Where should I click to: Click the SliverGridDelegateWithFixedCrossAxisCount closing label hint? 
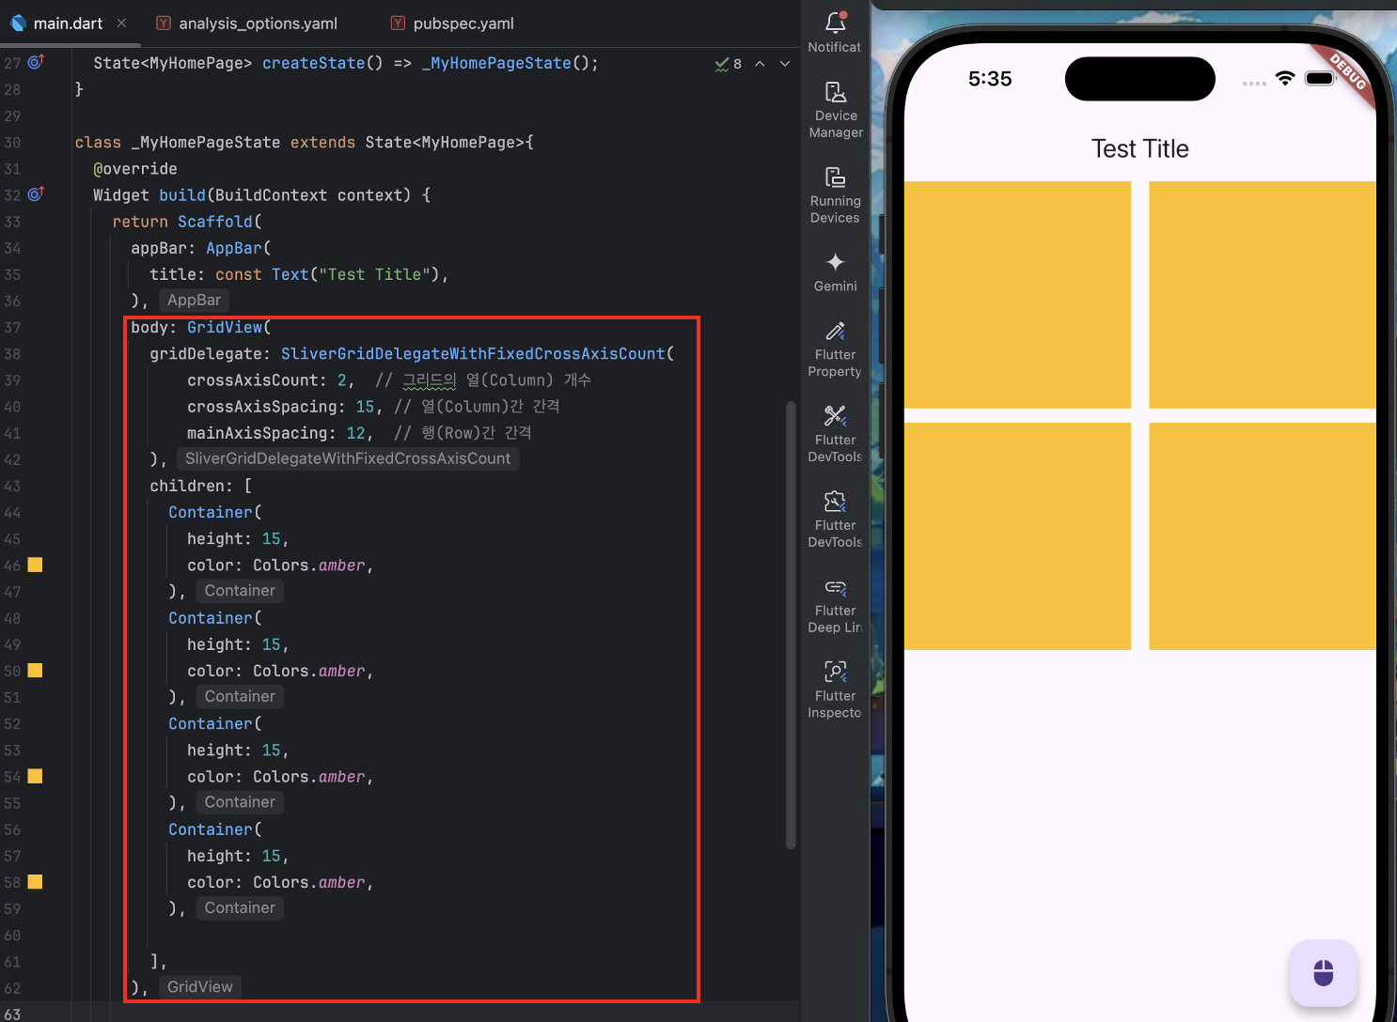(348, 458)
